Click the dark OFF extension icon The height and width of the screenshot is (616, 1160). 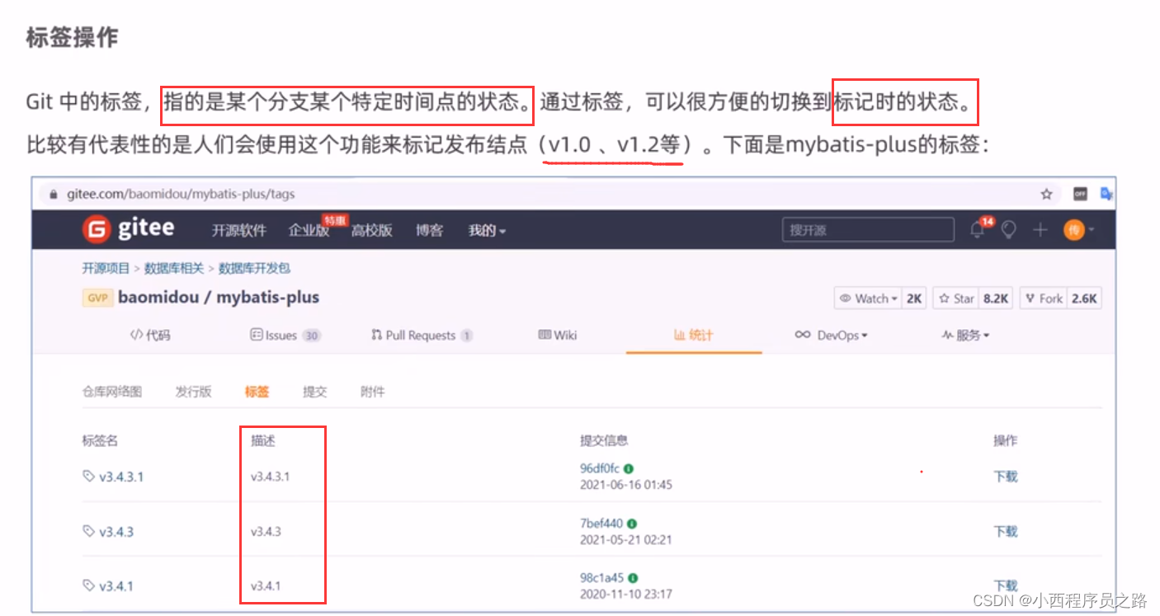tap(1080, 195)
